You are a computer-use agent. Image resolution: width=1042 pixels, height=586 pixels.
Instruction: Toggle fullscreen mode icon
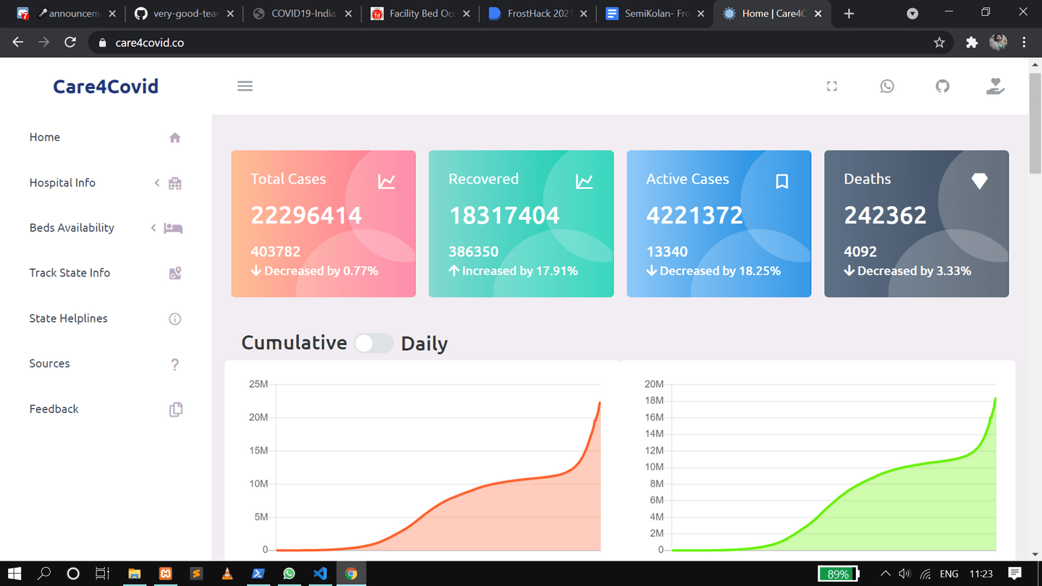832,86
